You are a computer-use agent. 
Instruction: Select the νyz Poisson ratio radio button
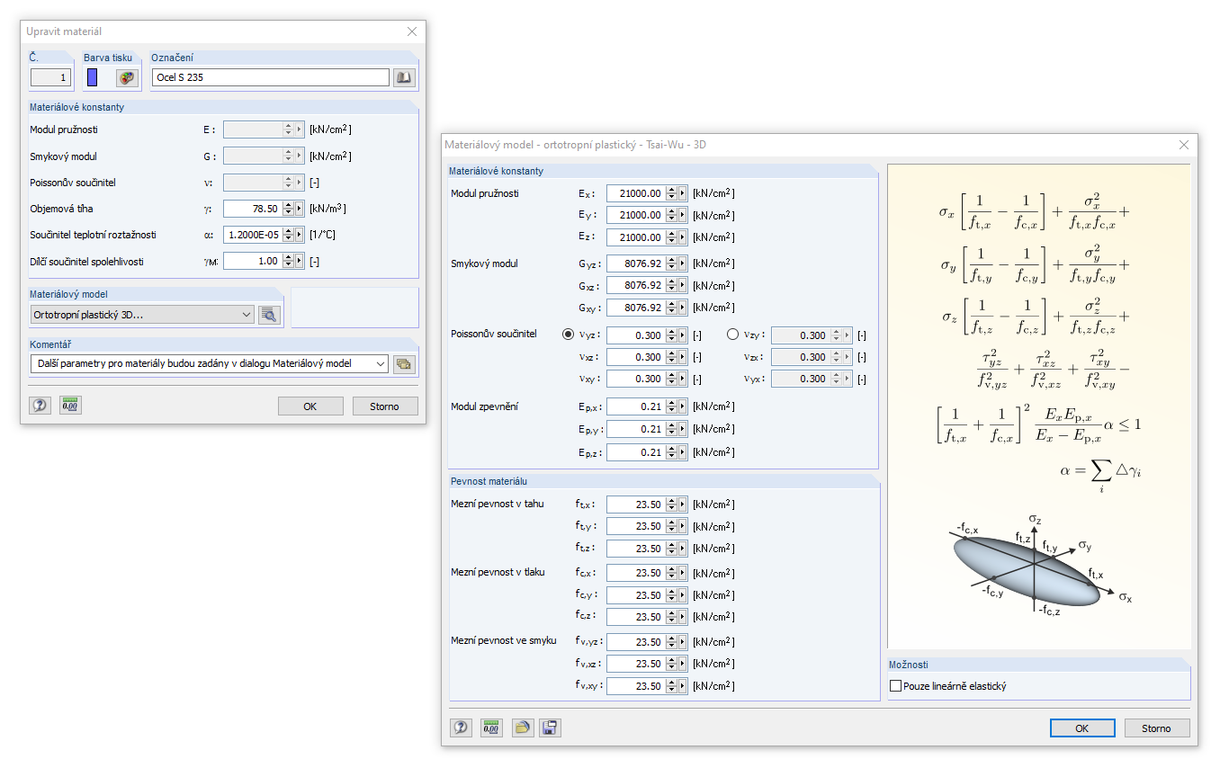point(568,335)
